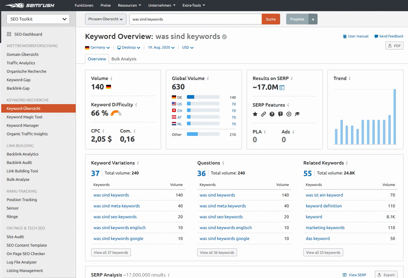Expand the Ressourcen menu

pyautogui.click(x=129, y=5)
